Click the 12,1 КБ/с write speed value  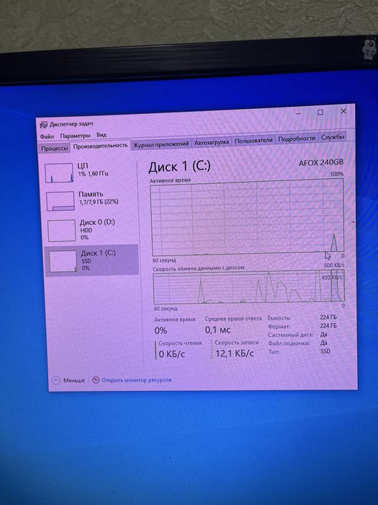pyautogui.click(x=234, y=353)
